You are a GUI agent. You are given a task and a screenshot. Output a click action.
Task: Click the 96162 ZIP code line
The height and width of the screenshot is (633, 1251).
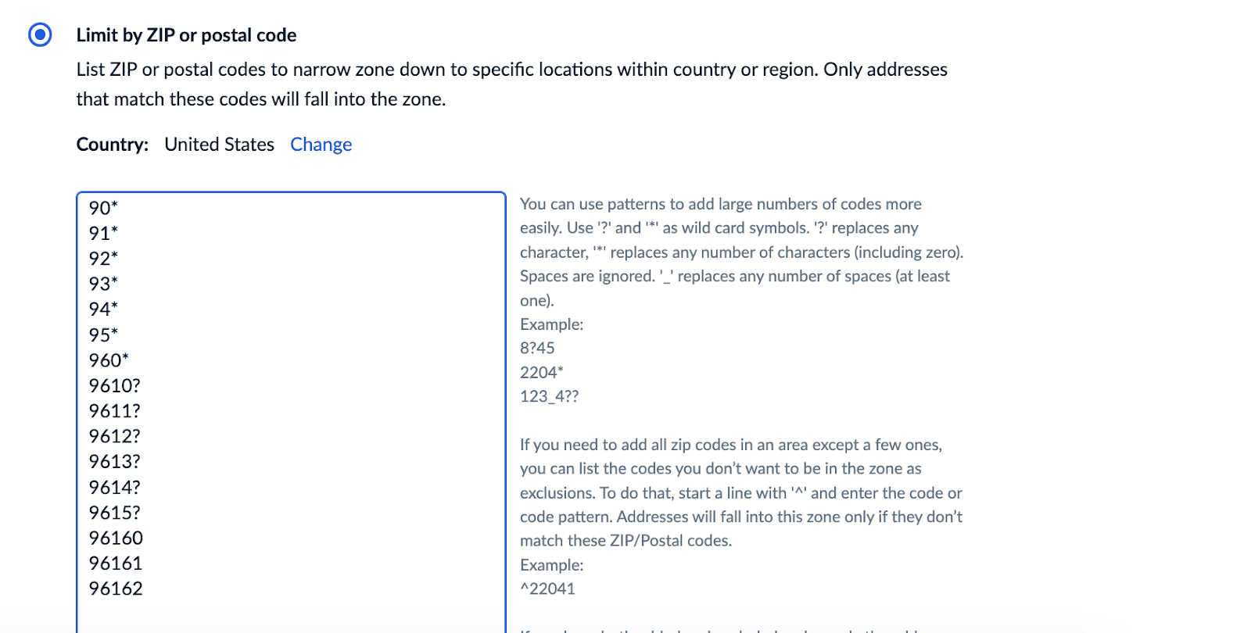(116, 588)
